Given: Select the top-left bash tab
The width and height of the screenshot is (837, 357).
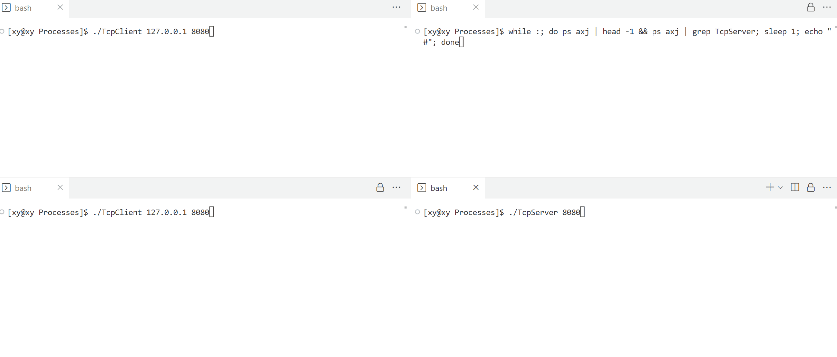Looking at the screenshot, I should [23, 8].
